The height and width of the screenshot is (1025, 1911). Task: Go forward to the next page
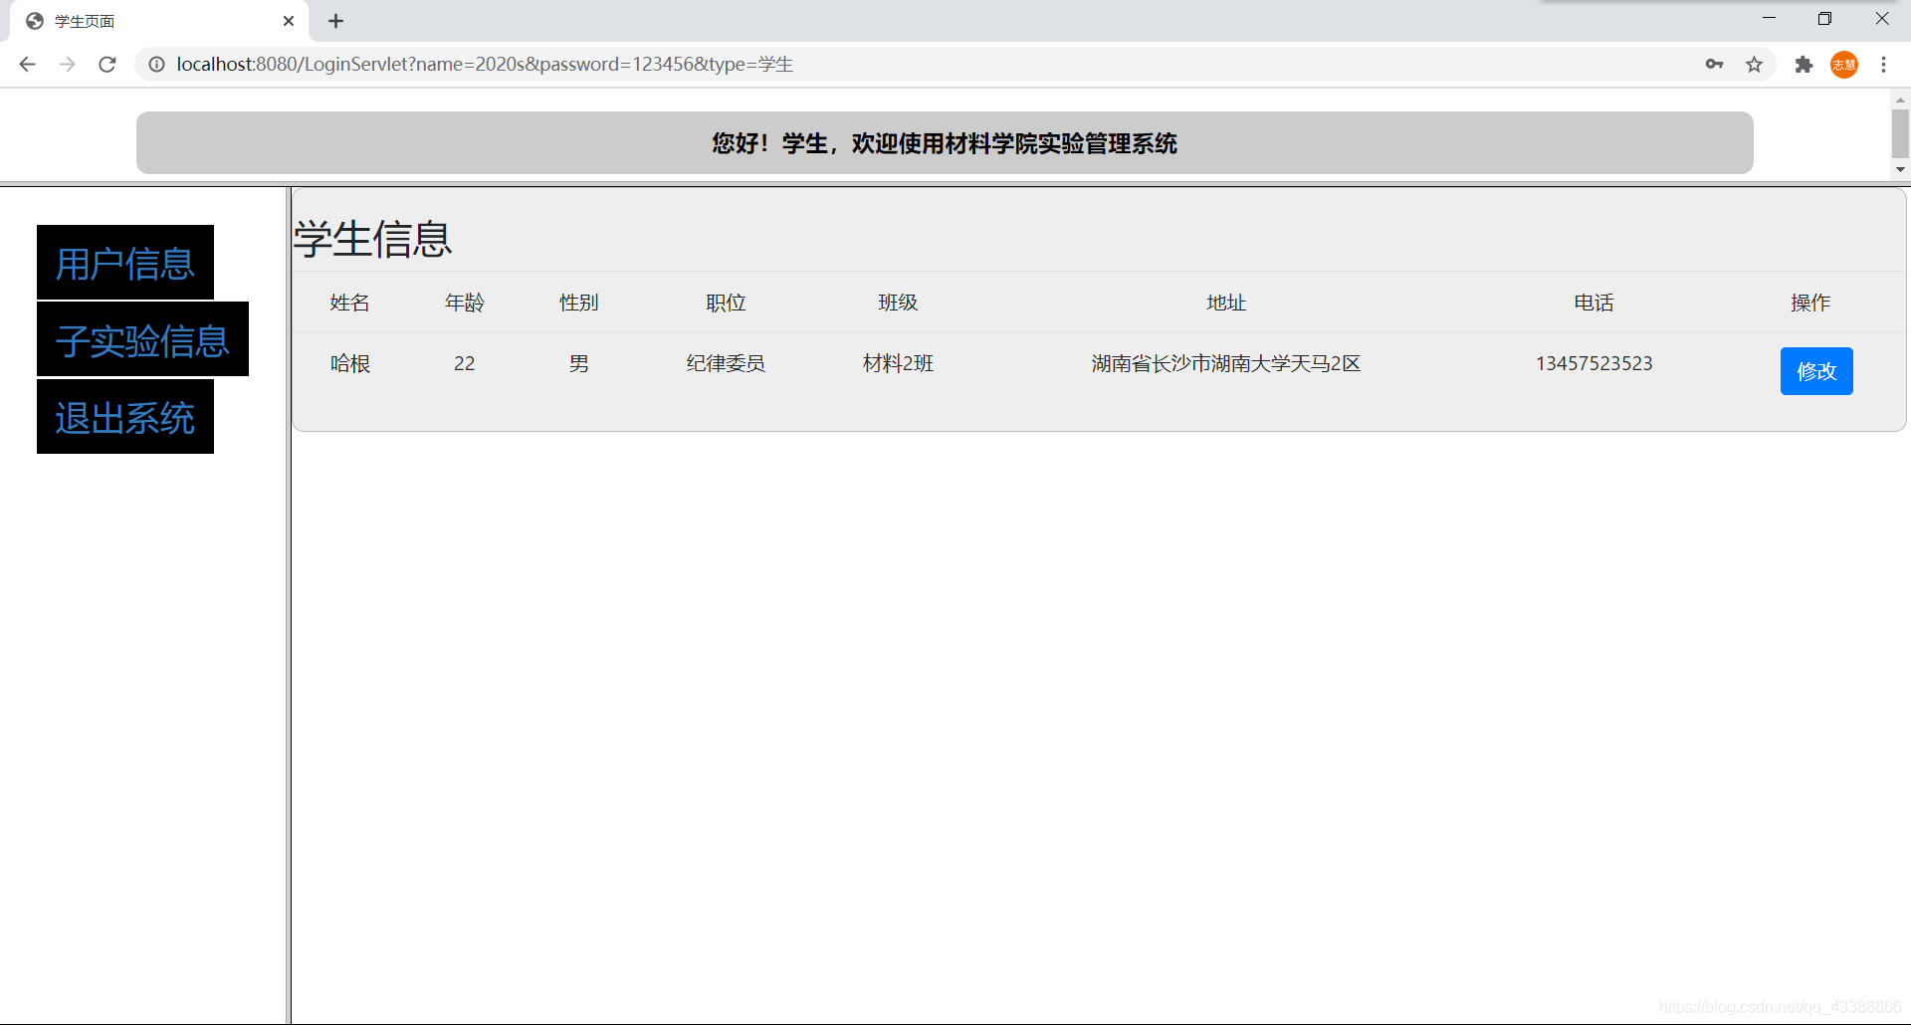point(67,65)
